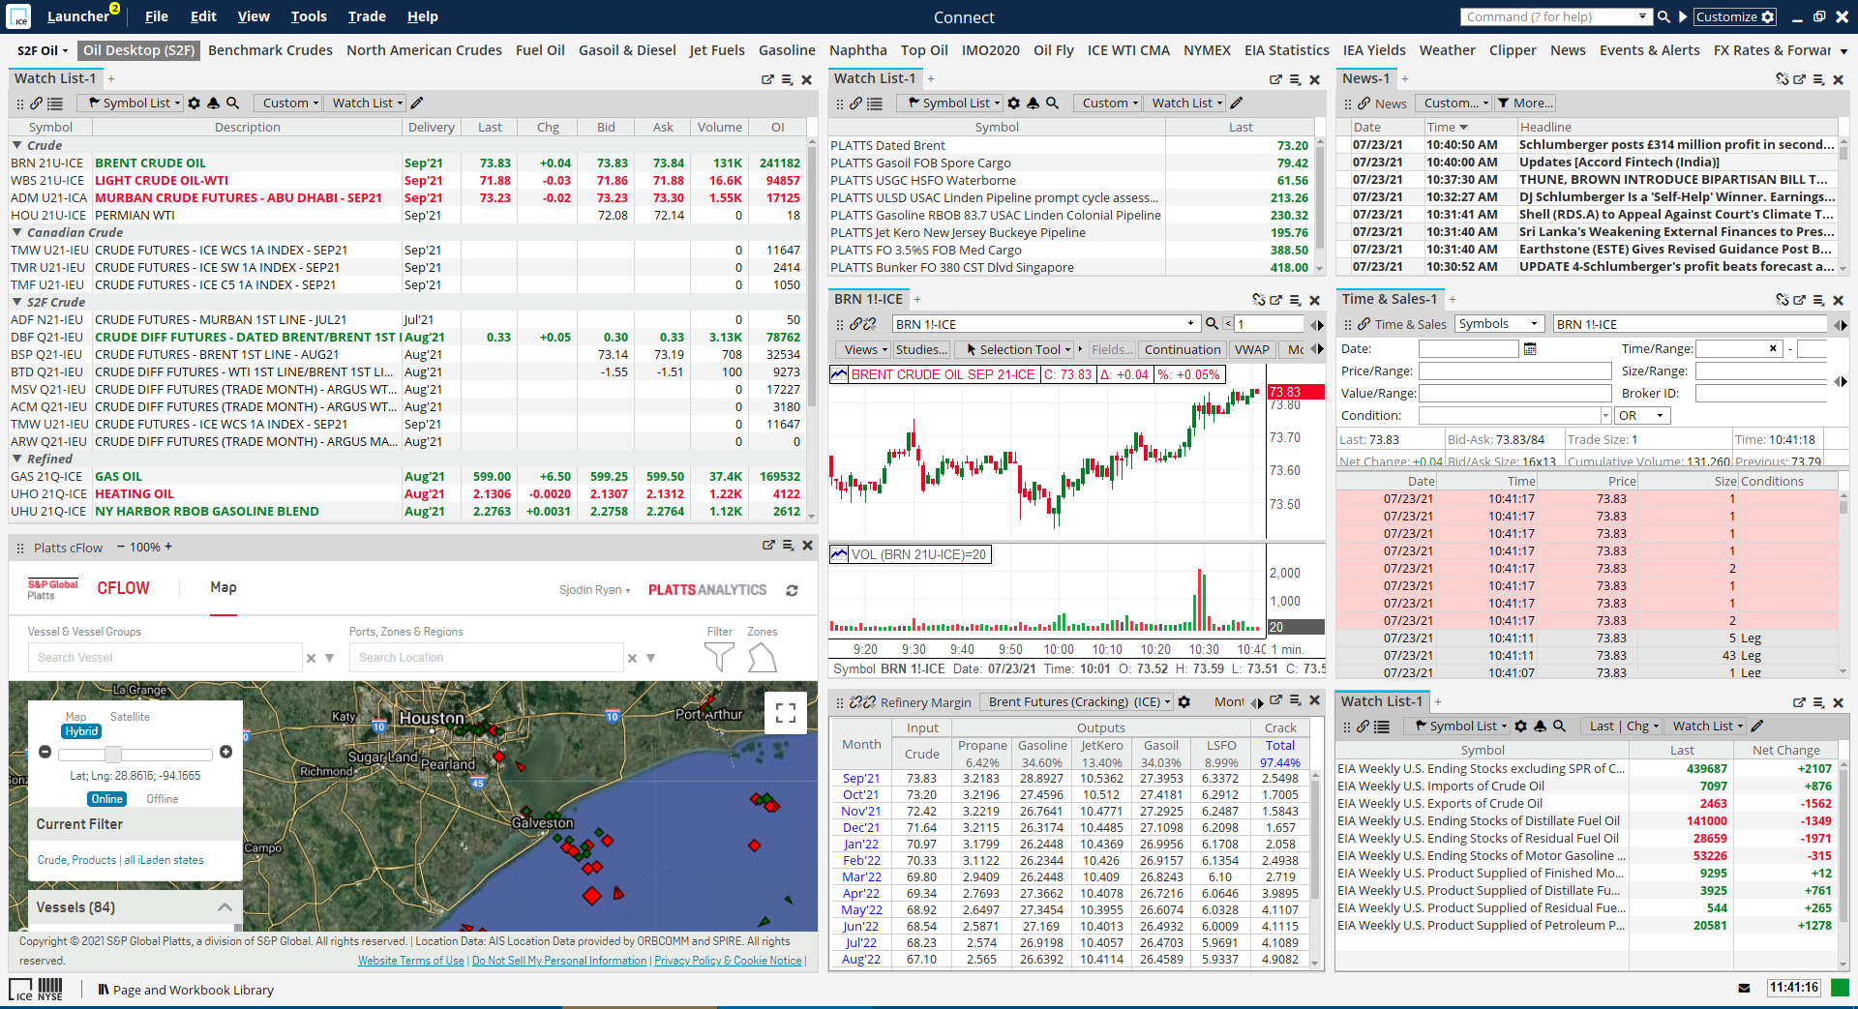Viewport: 1858px width, 1009px height.
Task: Open Privacy Policy & Cookie Notice link
Action: [728, 961]
